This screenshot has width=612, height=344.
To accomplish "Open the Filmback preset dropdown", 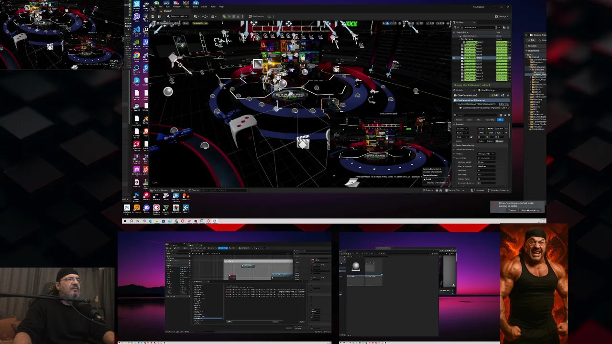I will coord(486,154).
